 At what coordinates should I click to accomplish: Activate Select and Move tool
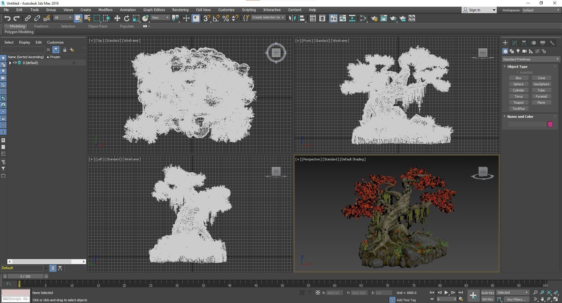tap(117, 18)
